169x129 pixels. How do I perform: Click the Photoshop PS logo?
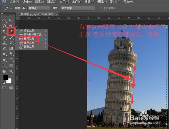[x=4, y=1]
